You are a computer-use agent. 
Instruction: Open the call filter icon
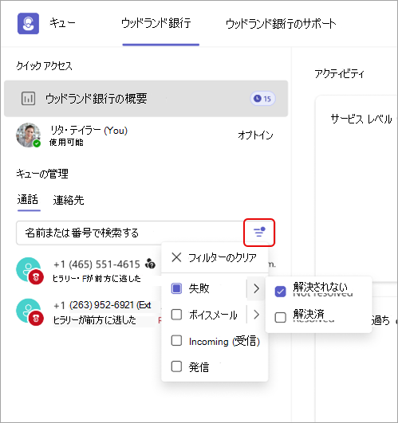tap(259, 233)
